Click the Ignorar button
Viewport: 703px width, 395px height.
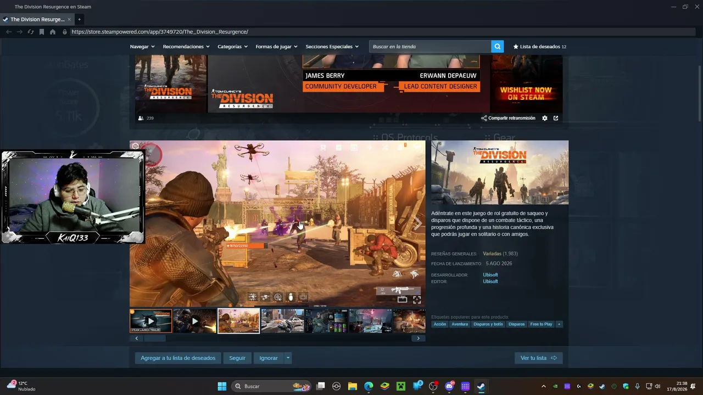click(x=269, y=358)
